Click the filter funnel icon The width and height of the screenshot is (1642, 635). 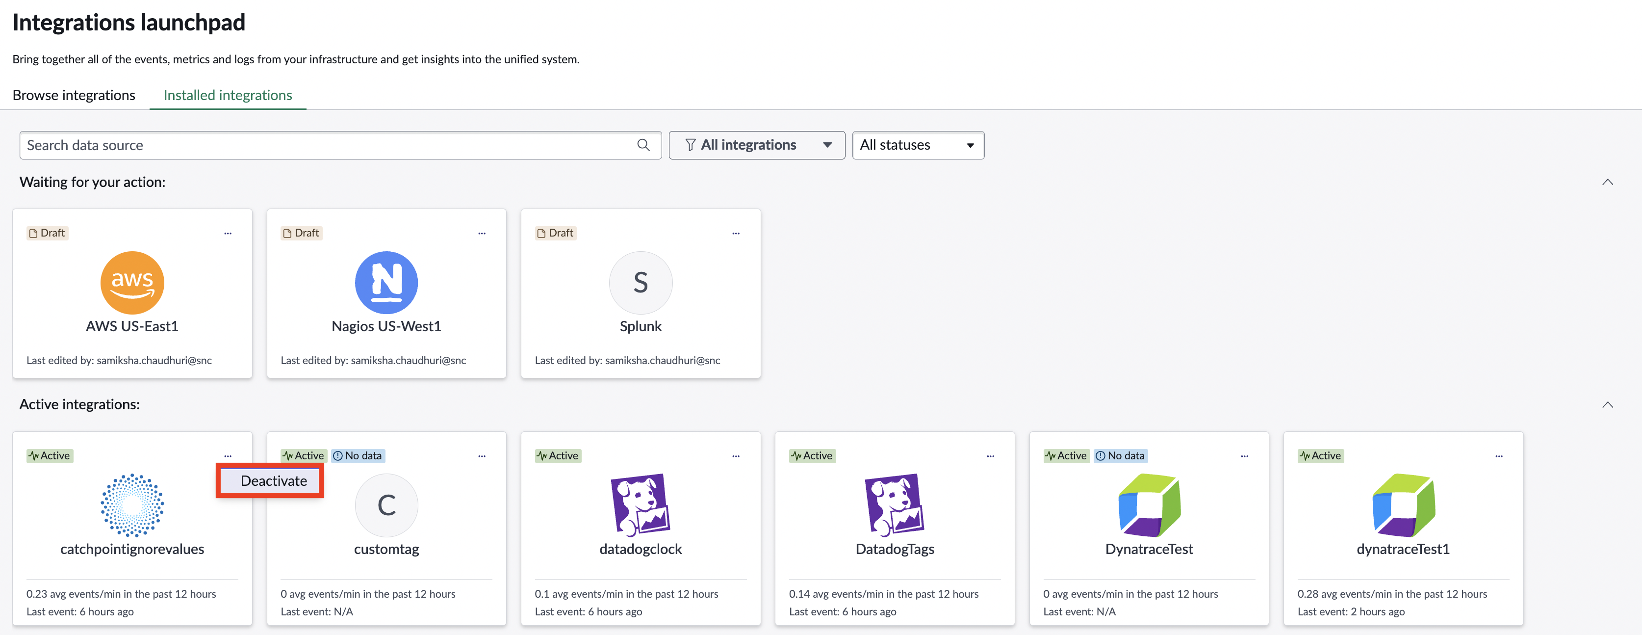tap(691, 145)
